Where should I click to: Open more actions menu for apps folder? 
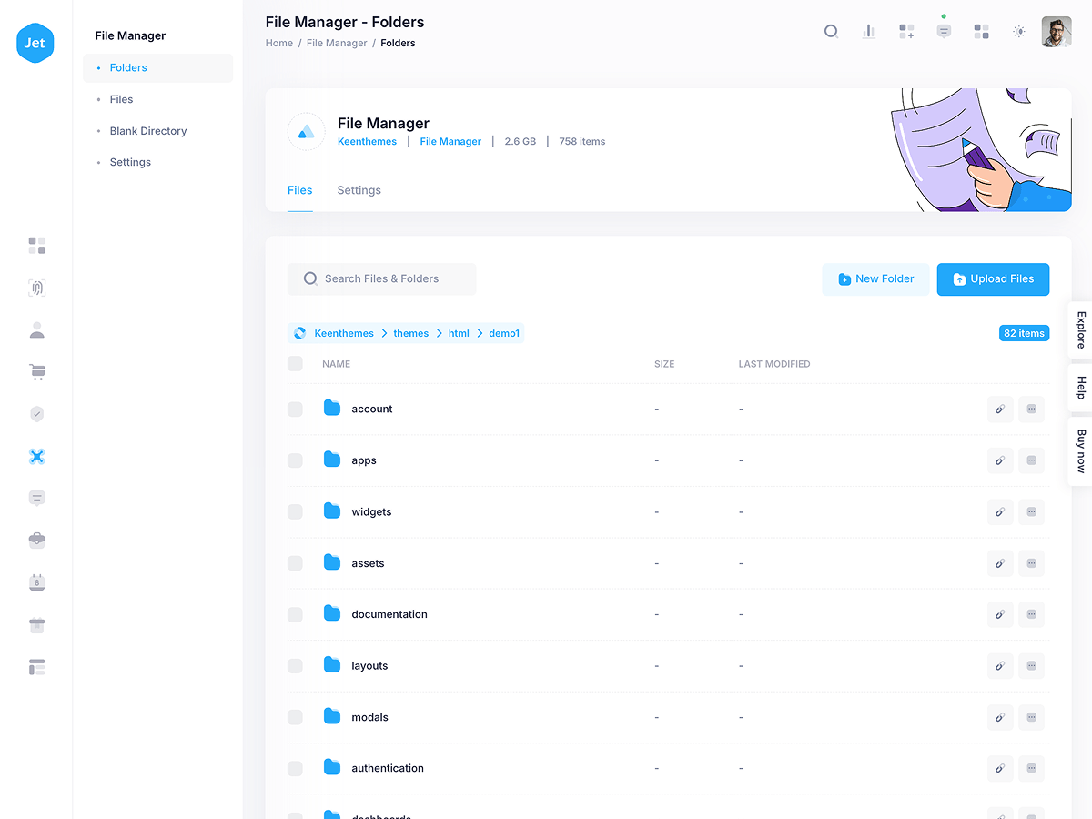[x=1031, y=460]
